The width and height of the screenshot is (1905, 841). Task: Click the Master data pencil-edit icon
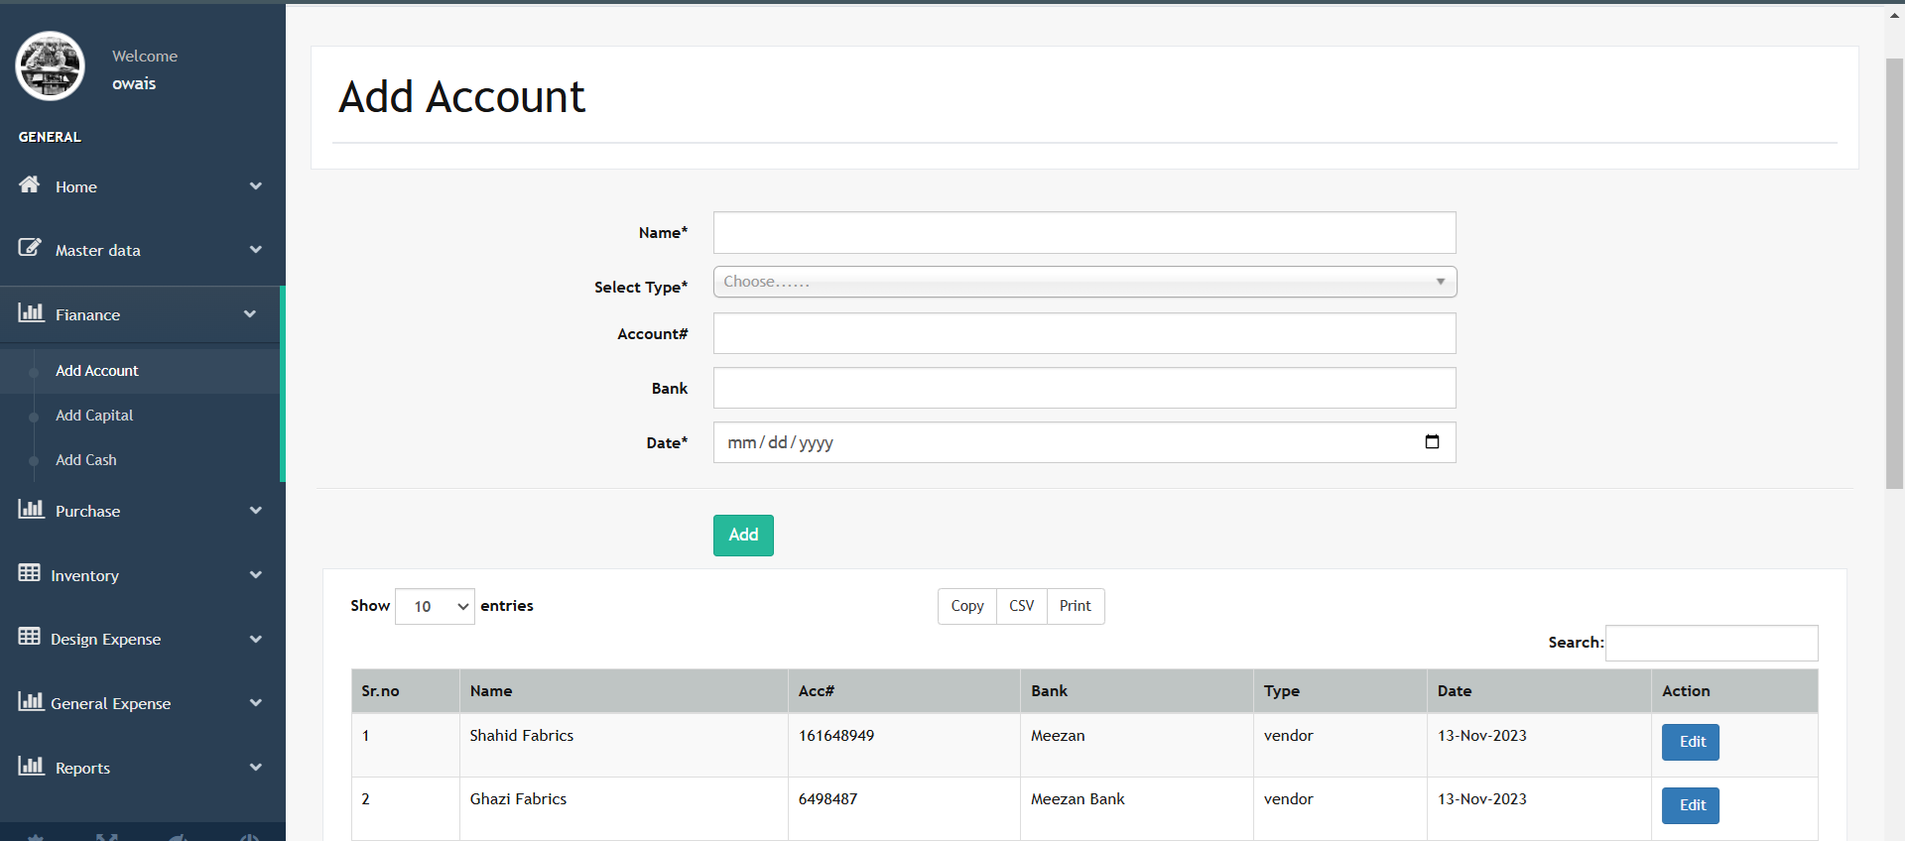click(30, 248)
